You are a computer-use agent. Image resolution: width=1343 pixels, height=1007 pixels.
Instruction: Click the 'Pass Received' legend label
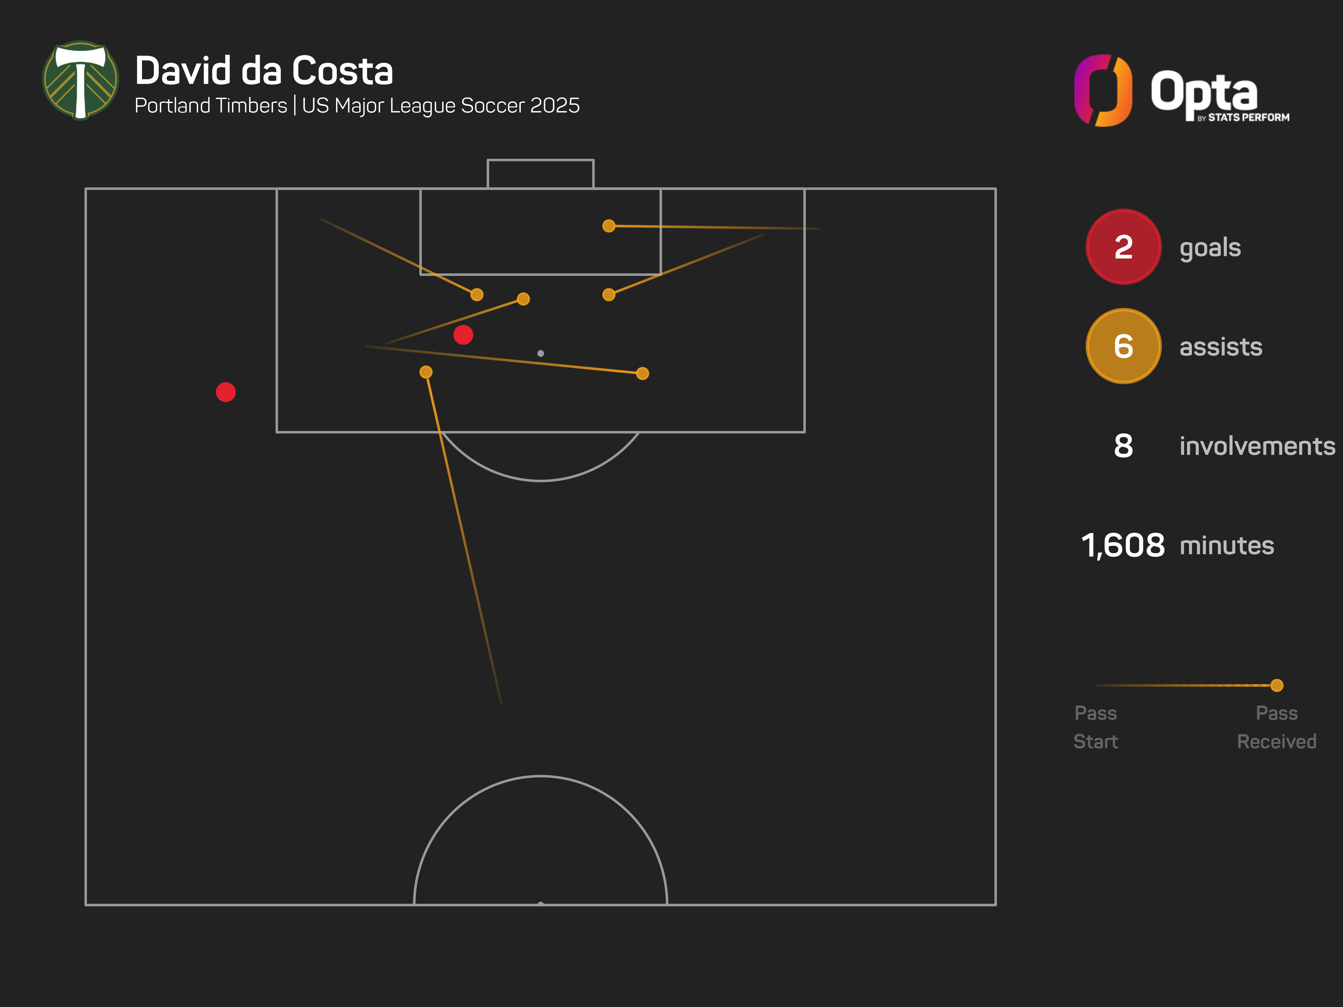1276,727
